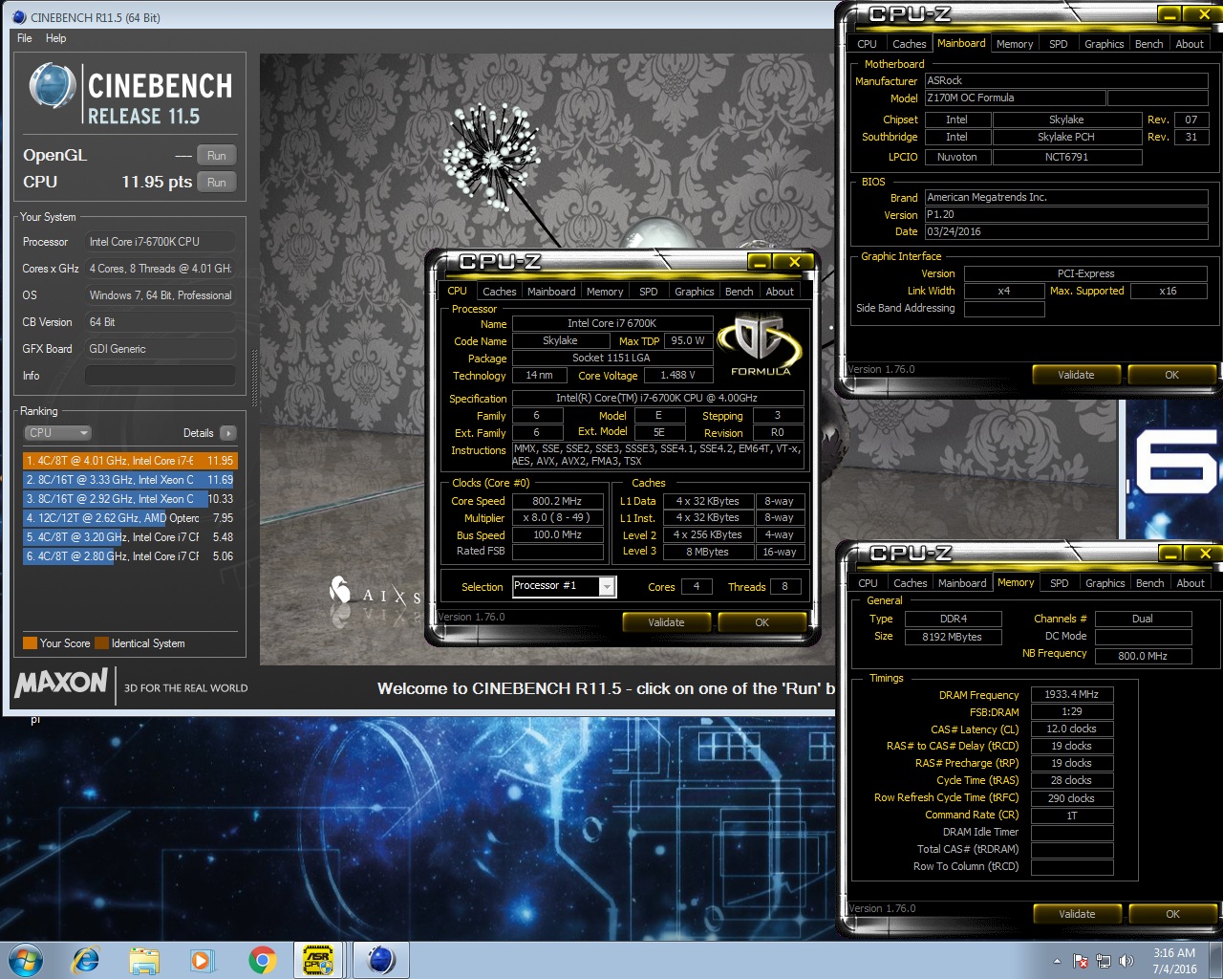Viewport: 1223px width, 979px height.
Task: Click the Cinebench Release 11.5 logo
Action: pos(130,93)
